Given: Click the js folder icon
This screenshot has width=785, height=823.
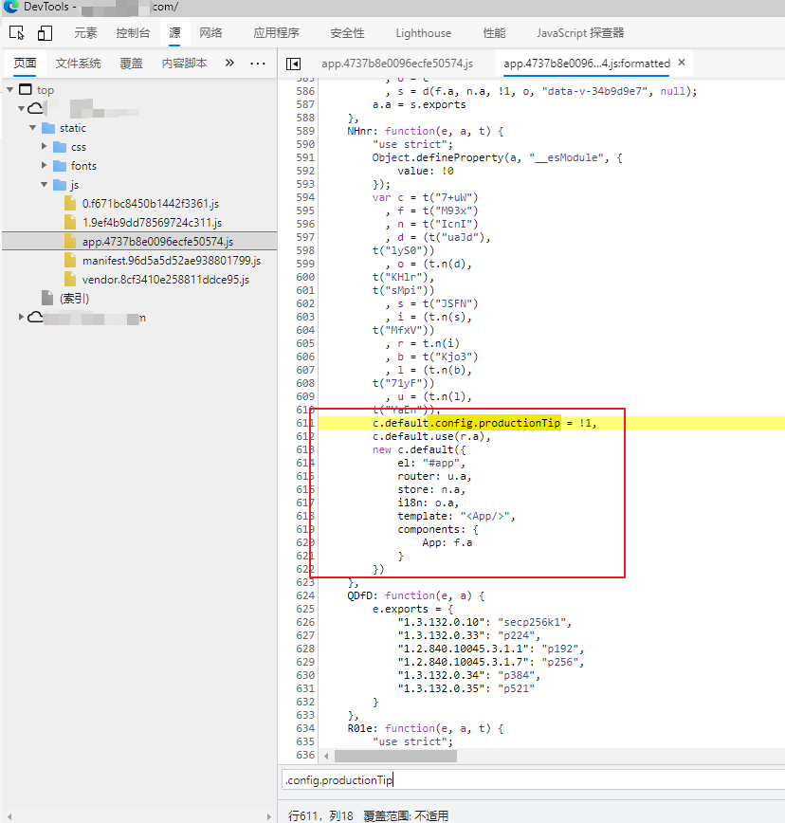Looking at the screenshot, I should coord(60,184).
